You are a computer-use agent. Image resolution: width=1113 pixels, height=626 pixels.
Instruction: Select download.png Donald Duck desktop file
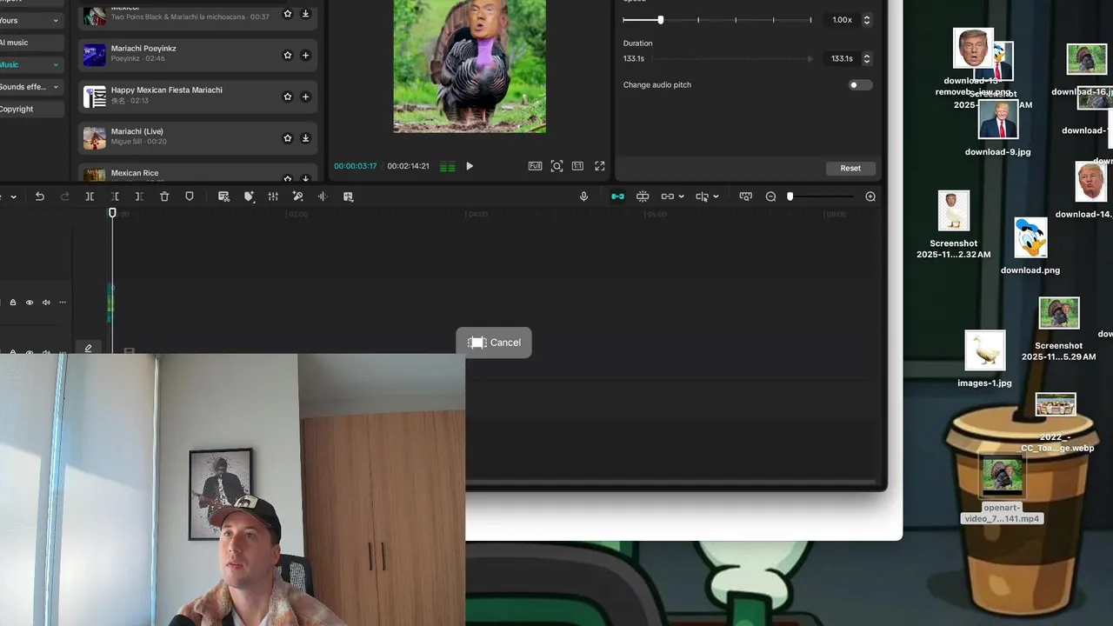(x=1030, y=246)
